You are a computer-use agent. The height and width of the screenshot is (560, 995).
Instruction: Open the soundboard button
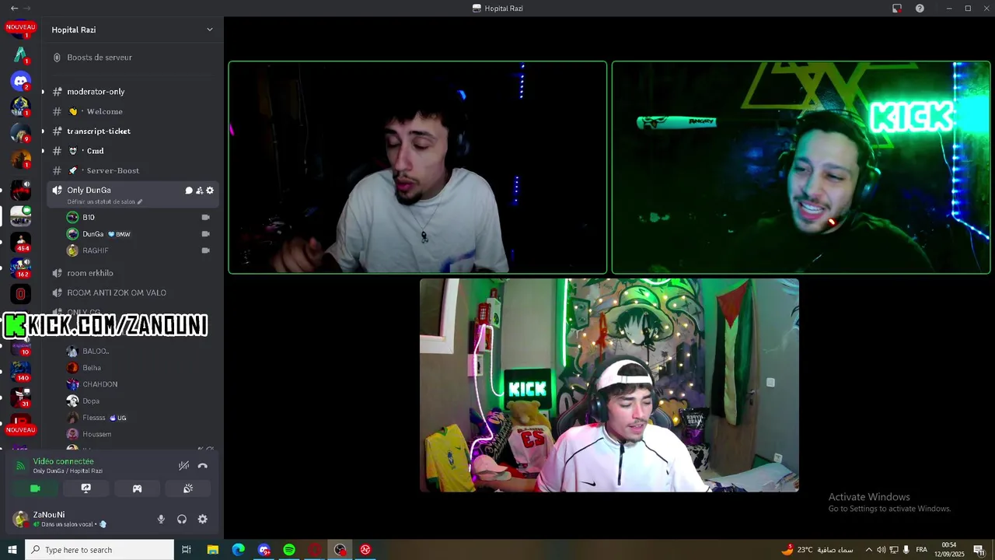point(188,488)
